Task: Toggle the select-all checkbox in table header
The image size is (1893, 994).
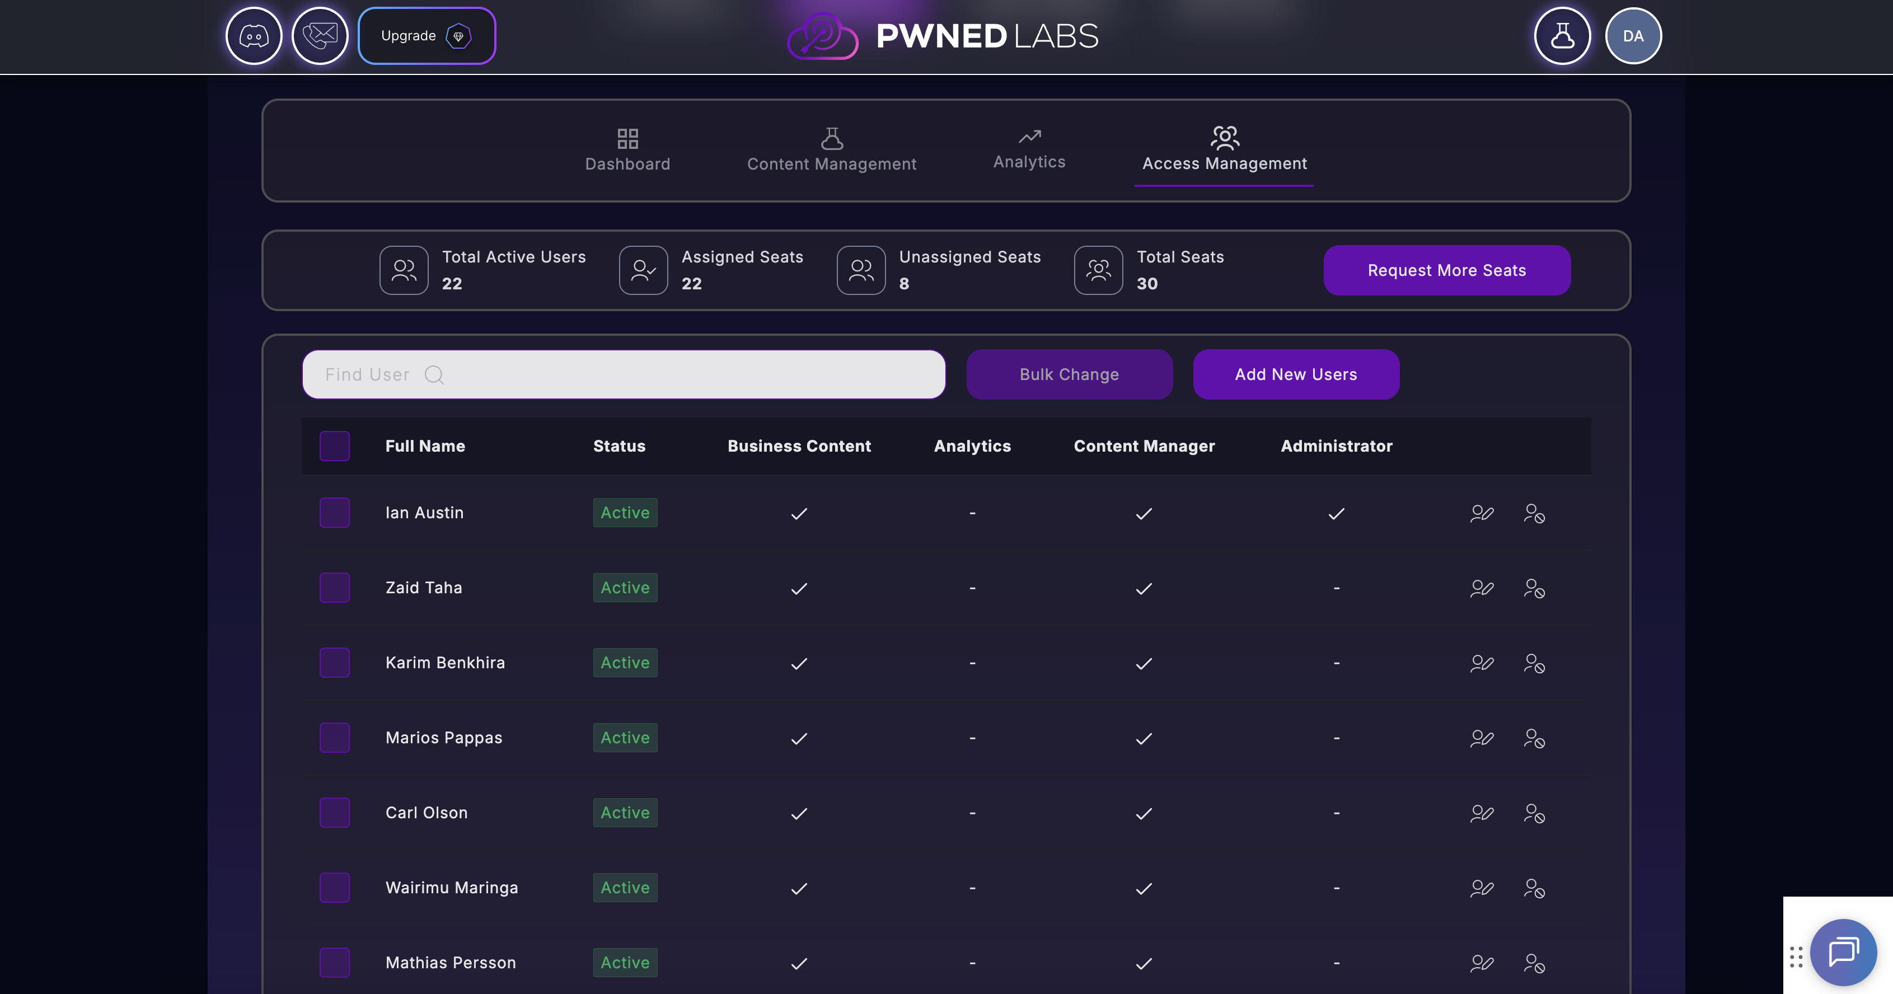Action: click(334, 446)
